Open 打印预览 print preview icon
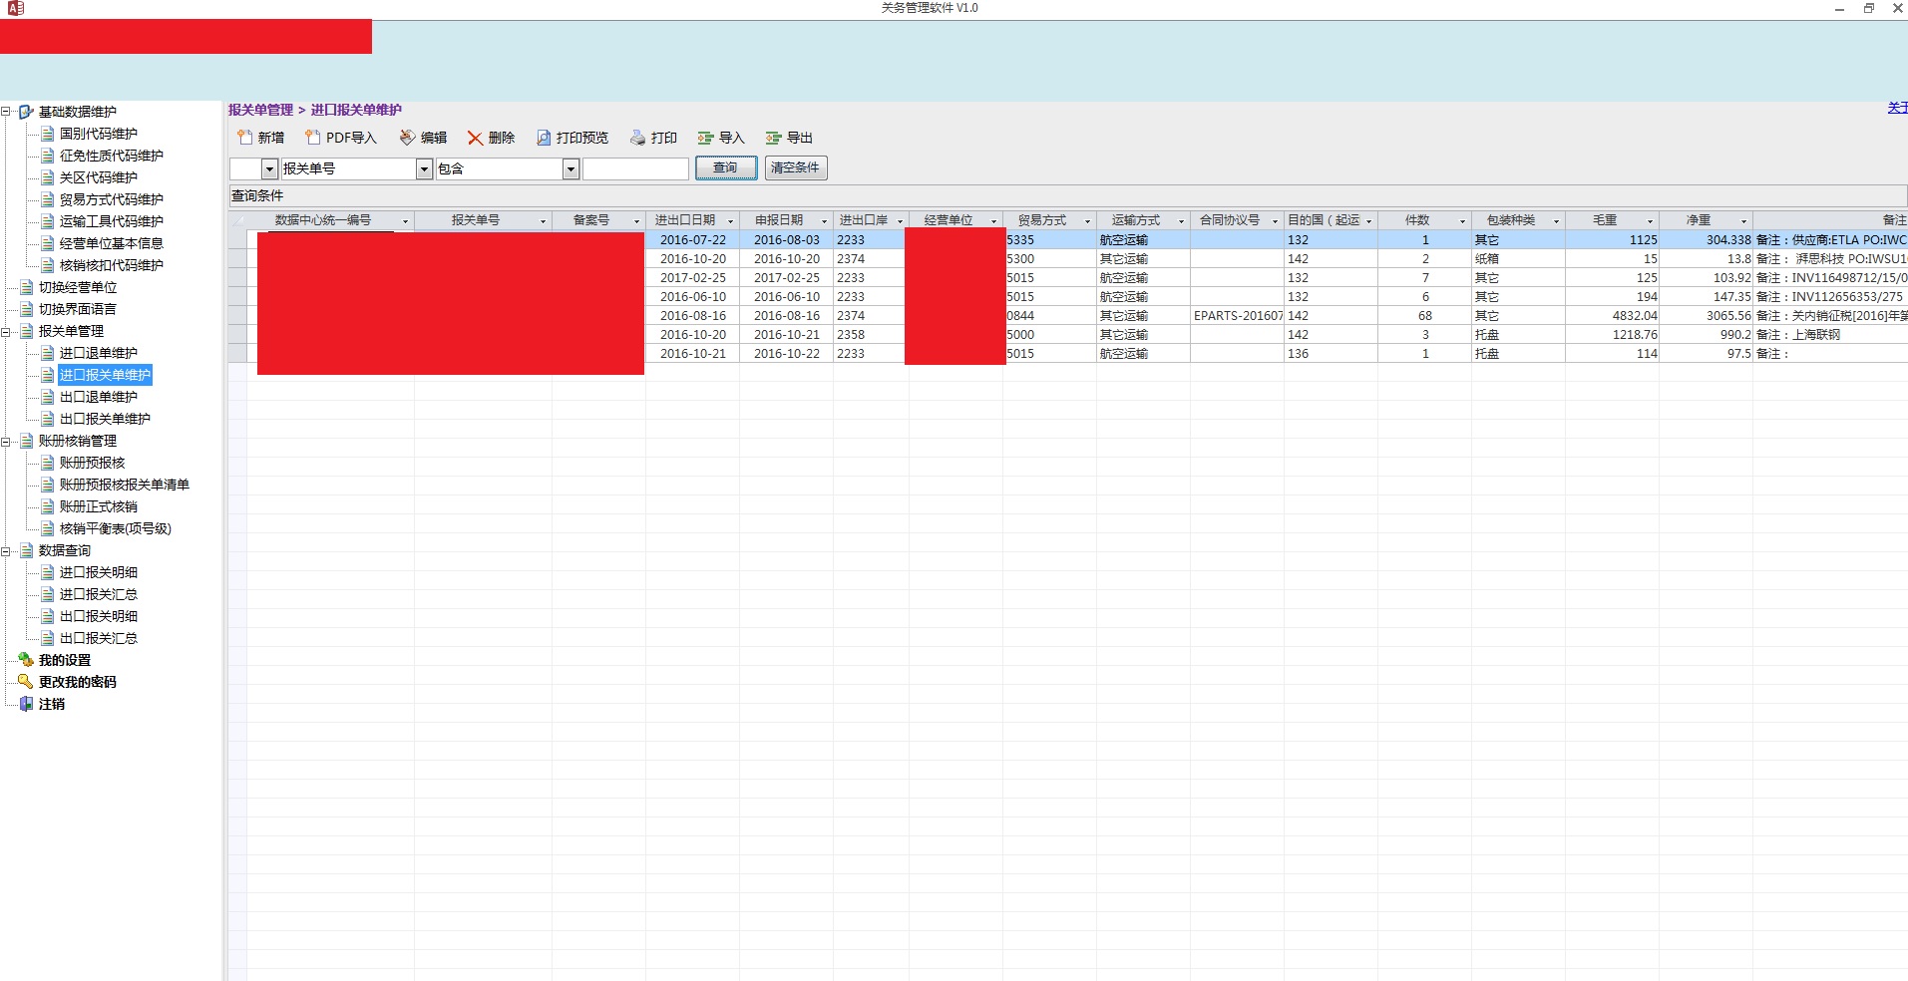The height and width of the screenshot is (981, 1908). pos(544,138)
